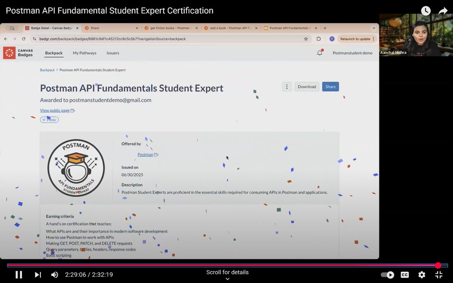The image size is (453, 283).
Task: Open browser extensions puzzle icon
Action: (319, 39)
